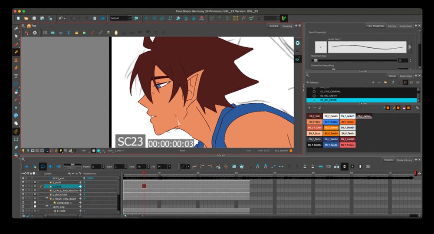The height and width of the screenshot is (234, 434).
Task: Open the Onion Skin tab
Action: pos(405,26)
